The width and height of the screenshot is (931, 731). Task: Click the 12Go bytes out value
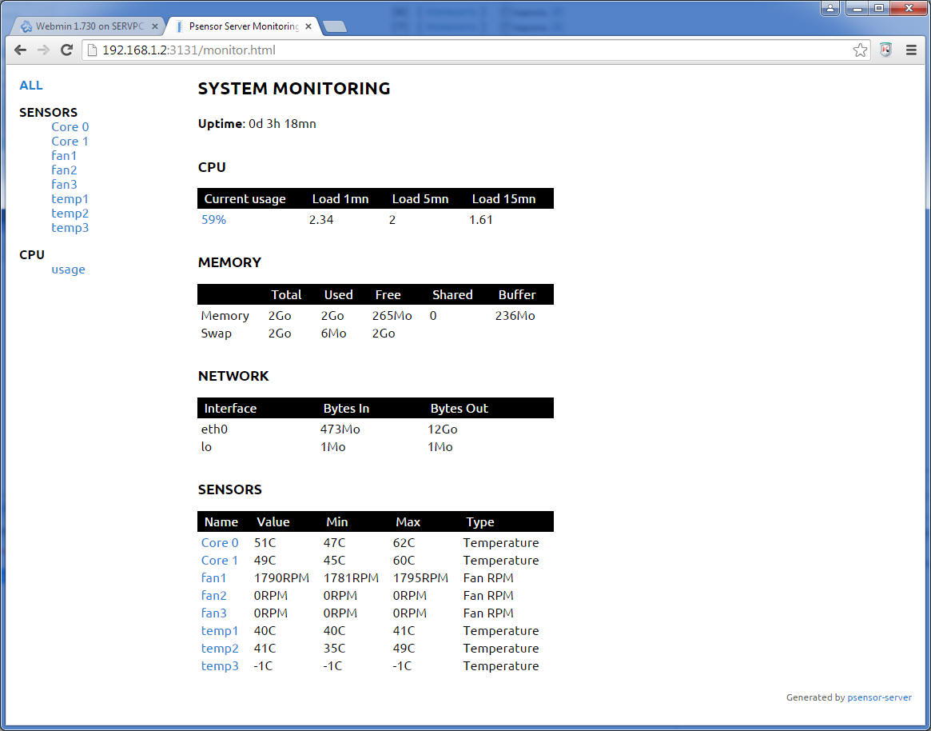[443, 429]
